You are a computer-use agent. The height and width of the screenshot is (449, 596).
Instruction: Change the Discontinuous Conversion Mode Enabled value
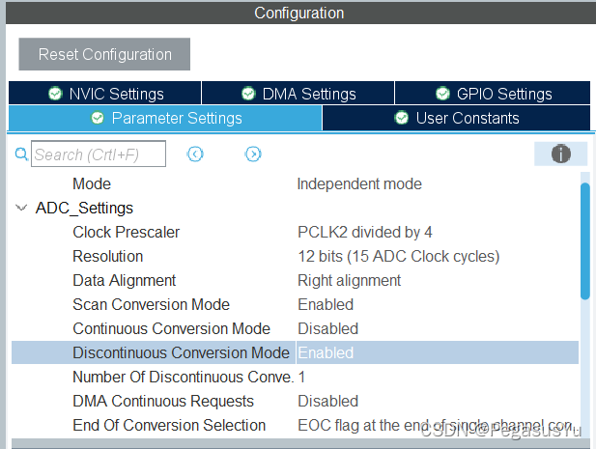click(326, 352)
